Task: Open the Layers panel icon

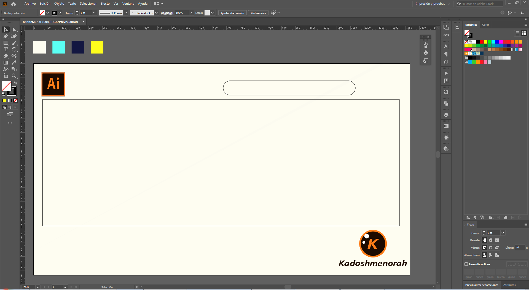Action: [446, 115]
